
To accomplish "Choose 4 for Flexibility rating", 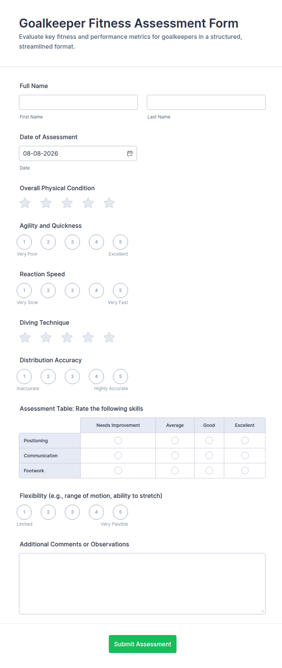I will point(96,512).
